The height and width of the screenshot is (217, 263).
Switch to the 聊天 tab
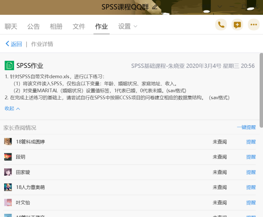click(x=11, y=26)
